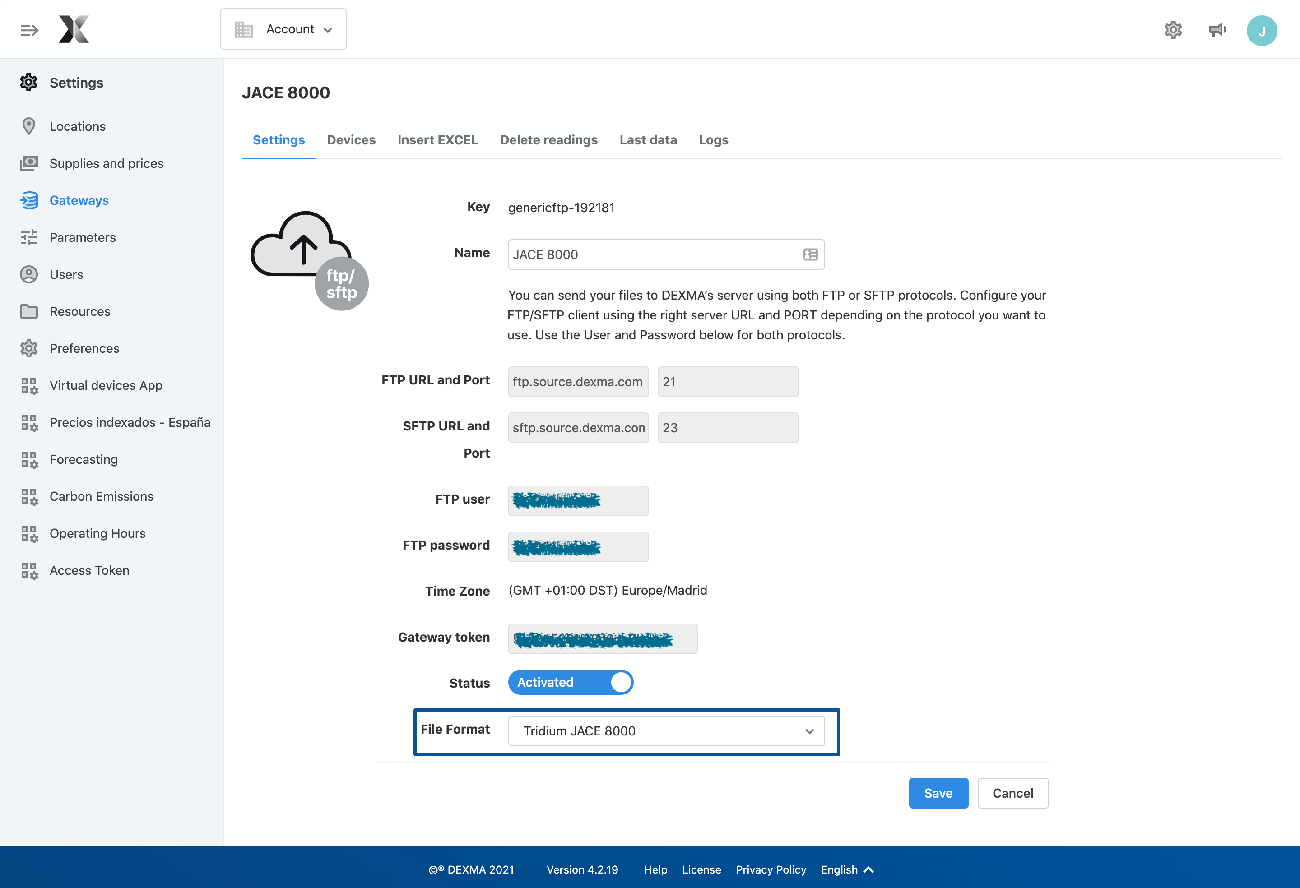
Task: Open the Privacy Policy link
Action: [x=771, y=869]
